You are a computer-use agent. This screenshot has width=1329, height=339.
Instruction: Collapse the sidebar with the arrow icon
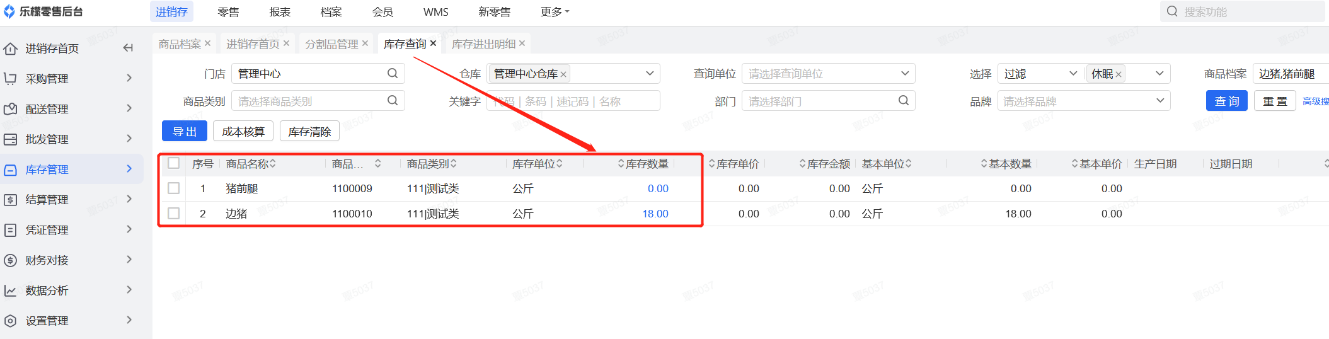coord(128,48)
